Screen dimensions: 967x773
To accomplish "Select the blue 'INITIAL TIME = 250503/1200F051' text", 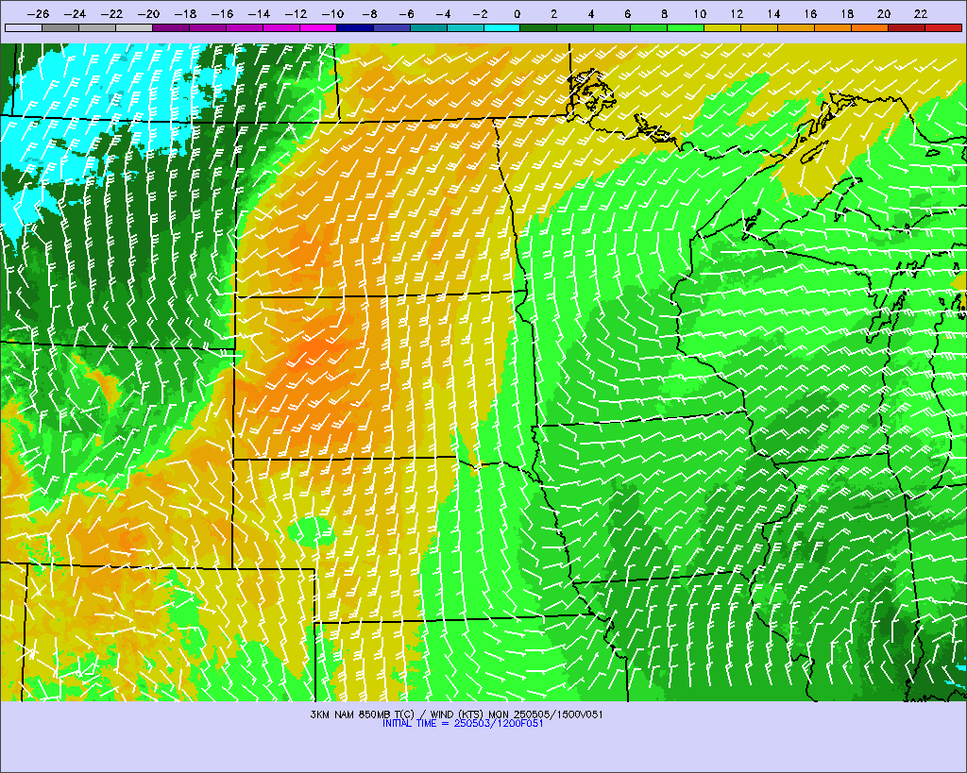I will (x=463, y=724).
